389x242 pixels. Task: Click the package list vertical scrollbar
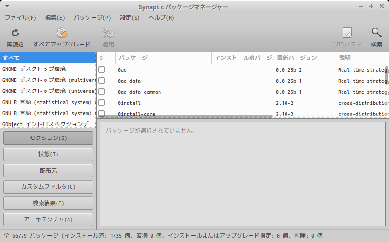point(387,75)
